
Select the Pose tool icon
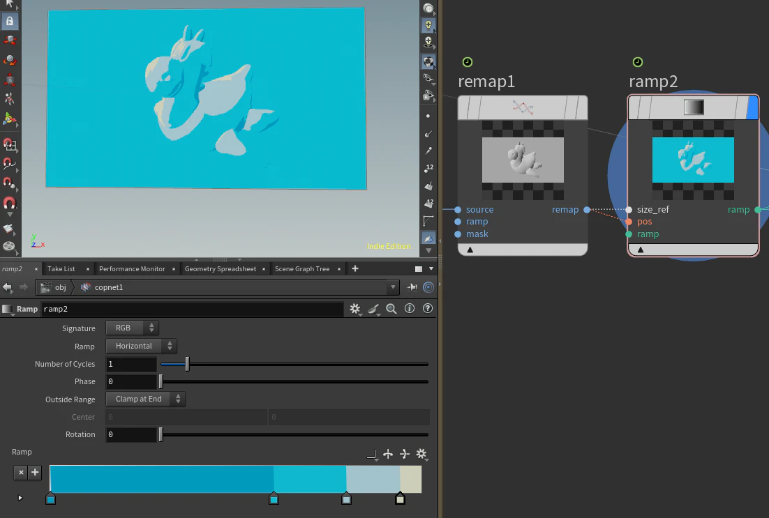click(x=10, y=99)
